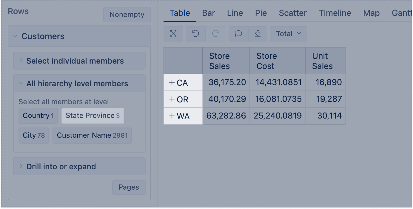Image resolution: width=413 pixels, height=209 pixels.
Task: Click the 63,282.86 Store Sales cell
Action: 226,116
